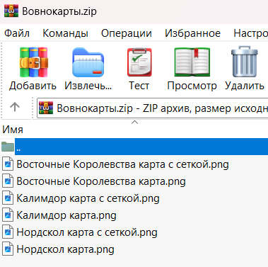Click icon of Нордскол карта с сеткой.png

pyautogui.click(x=8, y=232)
